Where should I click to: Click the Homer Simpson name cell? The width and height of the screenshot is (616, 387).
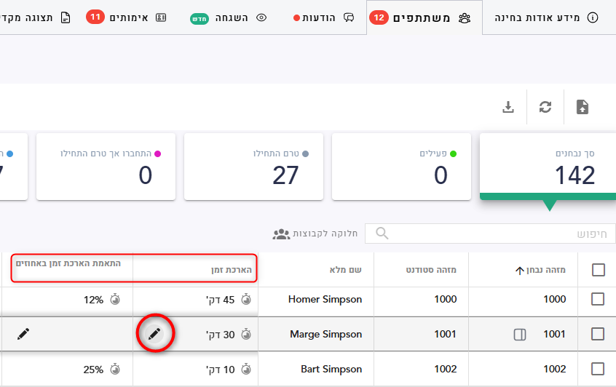(325, 299)
